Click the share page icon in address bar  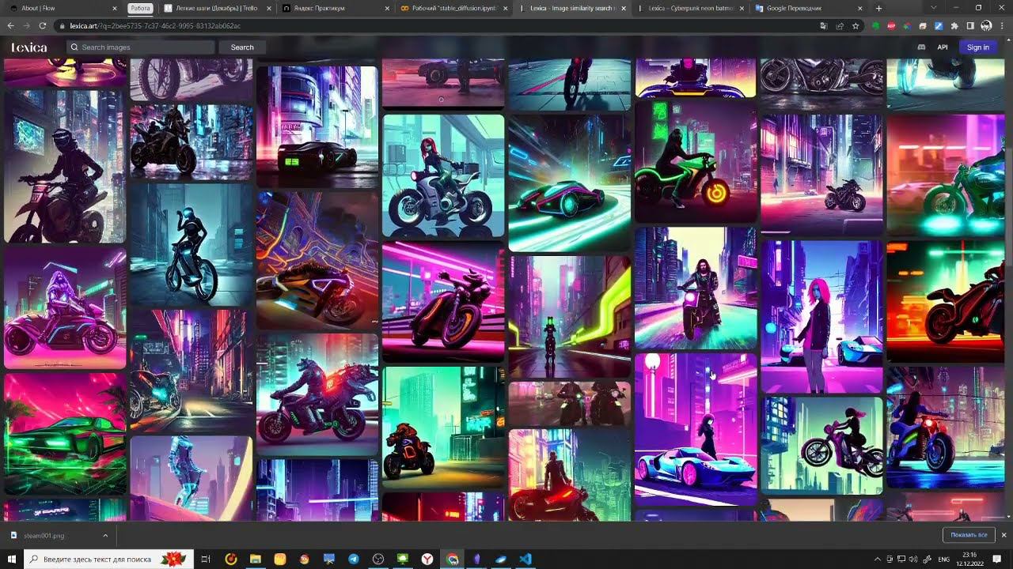(x=840, y=26)
